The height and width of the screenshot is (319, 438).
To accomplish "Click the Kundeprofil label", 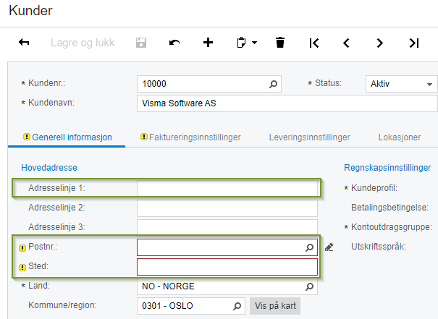I will click(374, 188).
